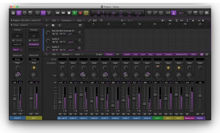Click the mixer wide channel strips button
The width and height of the screenshot is (220, 133).
[207, 54]
